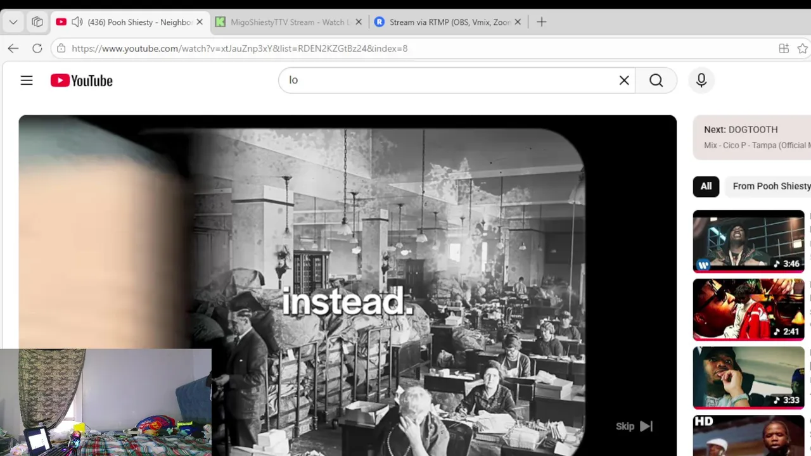Switch to the MigoShiestyTTV Stream tab
This screenshot has width=811, height=456.
pos(289,22)
